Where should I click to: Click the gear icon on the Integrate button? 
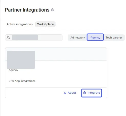85,93
